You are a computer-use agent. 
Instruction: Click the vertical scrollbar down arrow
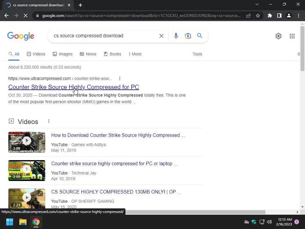click(x=302, y=207)
